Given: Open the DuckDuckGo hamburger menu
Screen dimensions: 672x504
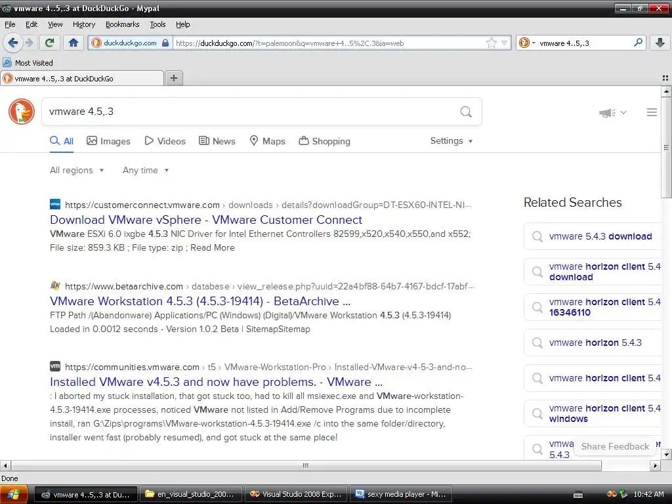Looking at the screenshot, I should click(x=652, y=112).
